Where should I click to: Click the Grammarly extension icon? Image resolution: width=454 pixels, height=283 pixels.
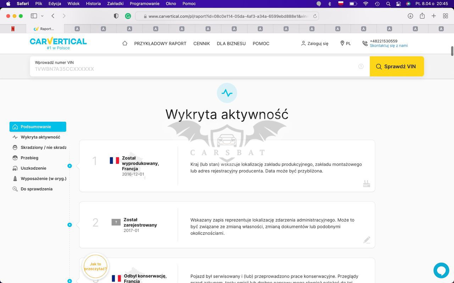(128, 16)
